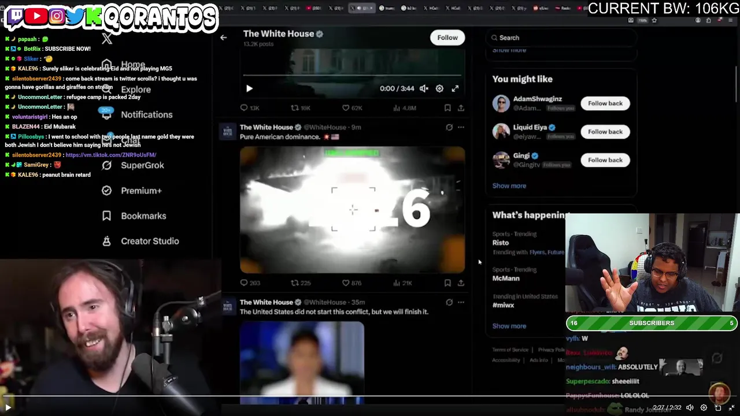Bookmark the post with 4.8M views
The width and height of the screenshot is (740, 416).
447,108
